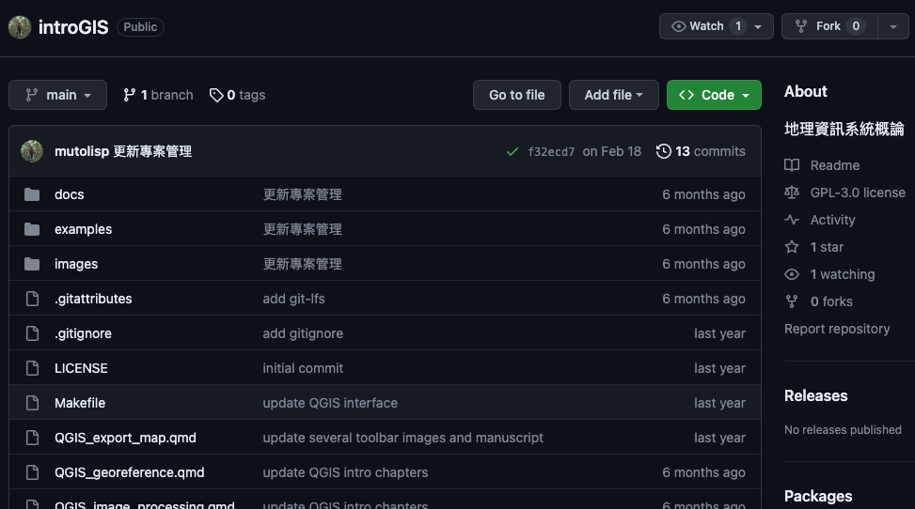
Task: Open the Activity link
Action: point(833,220)
